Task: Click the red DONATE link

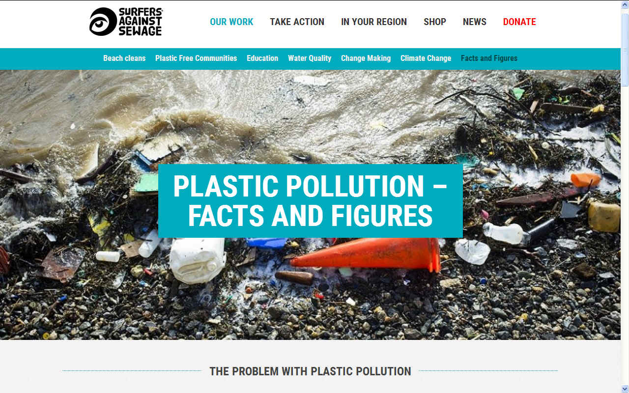Action: [519, 22]
